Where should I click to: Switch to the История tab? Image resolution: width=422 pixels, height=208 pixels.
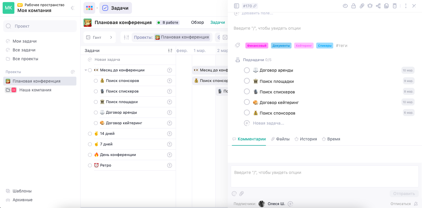click(x=306, y=139)
